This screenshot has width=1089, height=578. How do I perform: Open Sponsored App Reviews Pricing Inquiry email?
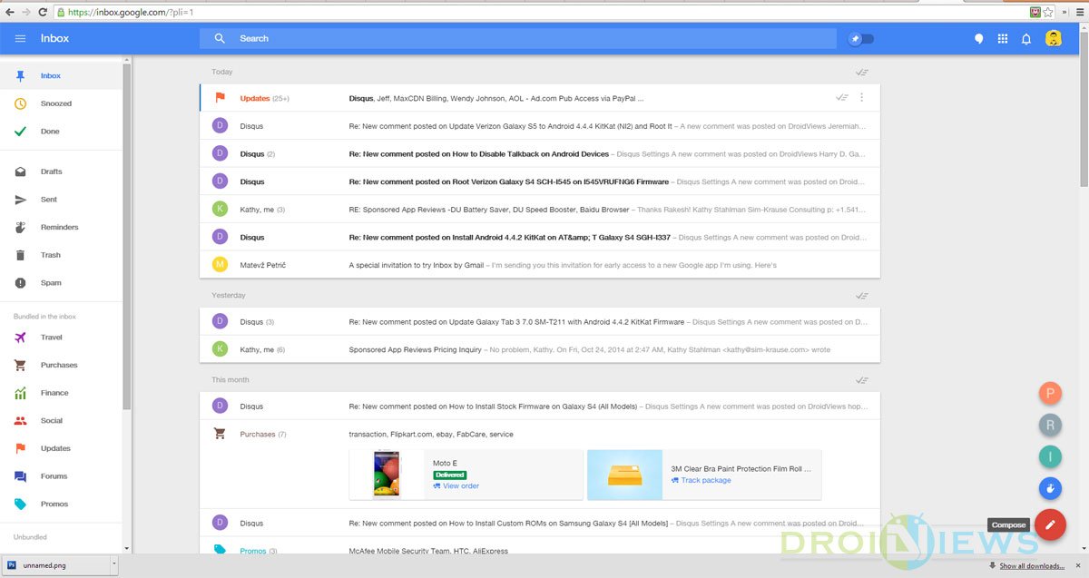[x=540, y=349]
